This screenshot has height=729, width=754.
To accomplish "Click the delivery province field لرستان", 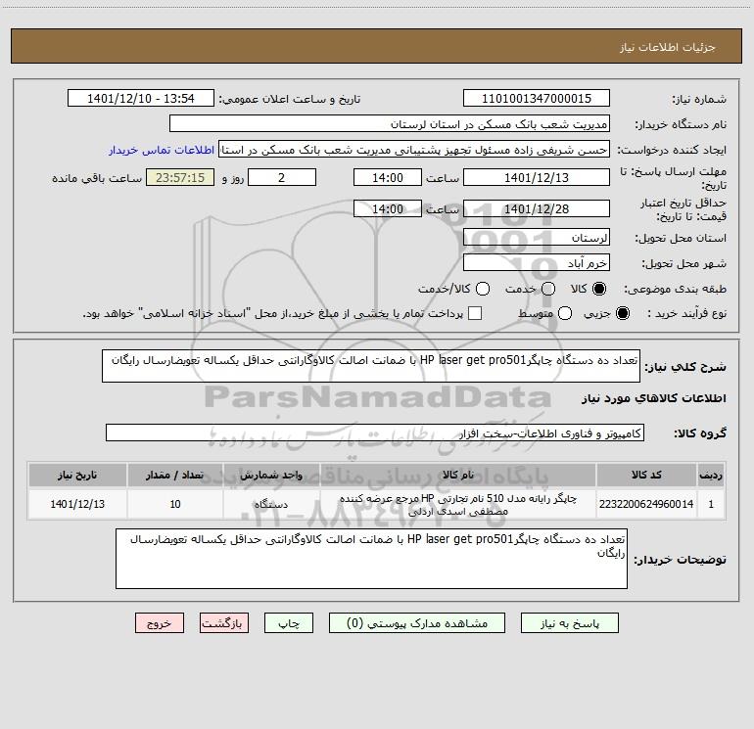I will [537, 237].
